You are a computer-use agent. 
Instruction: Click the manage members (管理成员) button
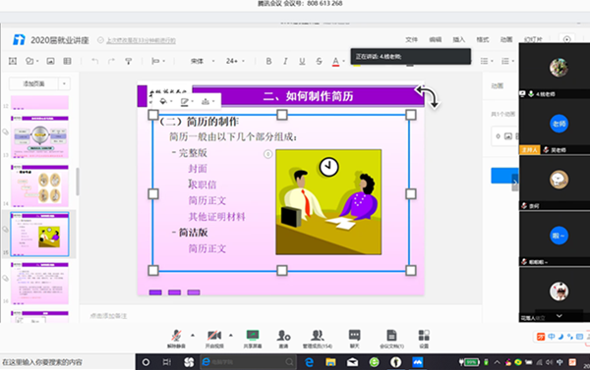[318, 339]
